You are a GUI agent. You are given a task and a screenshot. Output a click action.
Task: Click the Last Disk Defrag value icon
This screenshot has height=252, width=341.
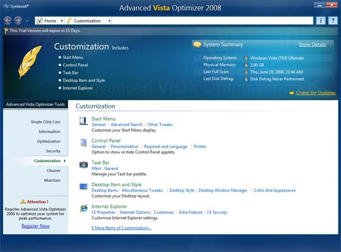[246, 79]
